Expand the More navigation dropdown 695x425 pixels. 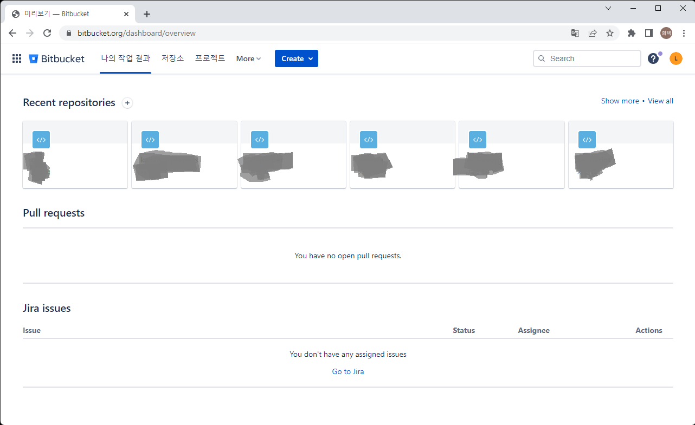[x=248, y=58]
